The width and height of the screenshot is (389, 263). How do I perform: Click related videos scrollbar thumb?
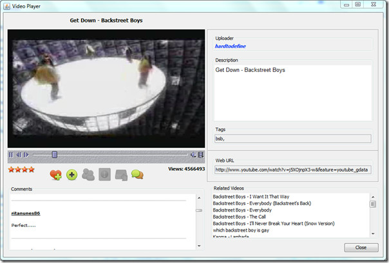373,204
